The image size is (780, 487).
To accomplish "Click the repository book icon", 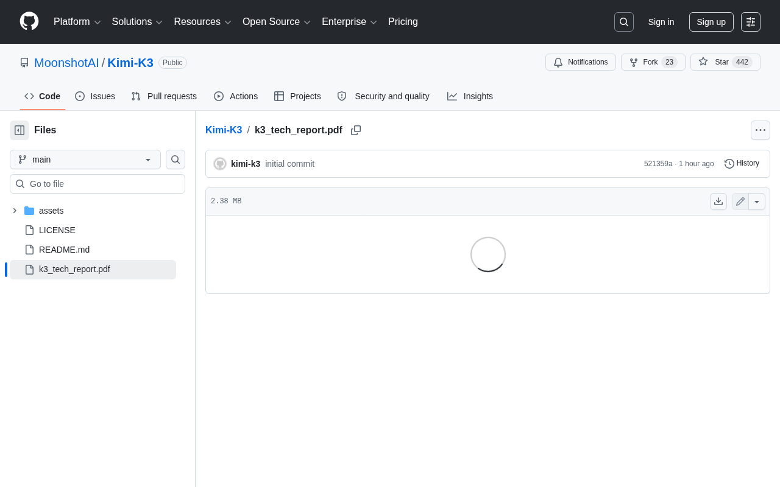I will (24, 63).
